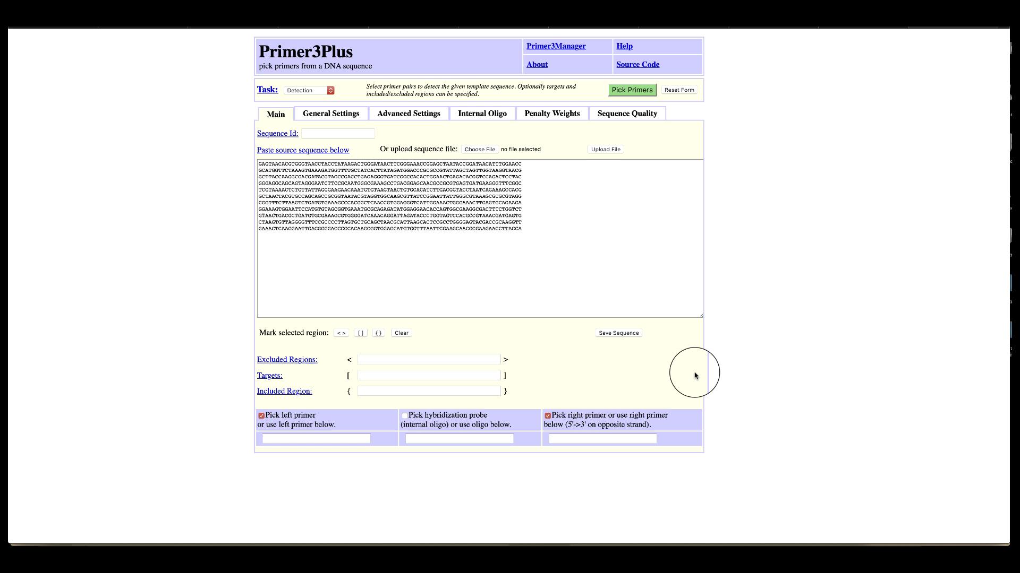Click the curly-brace mark region button
The image size is (1020, 573).
pos(378,333)
